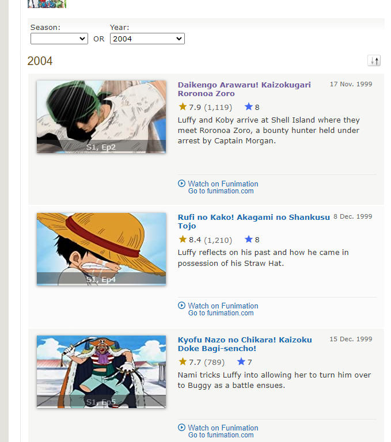The width and height of the screenshot is (391, 442).
Task: Click the gold rating star showing 8.4
Action: coord(183,239)
